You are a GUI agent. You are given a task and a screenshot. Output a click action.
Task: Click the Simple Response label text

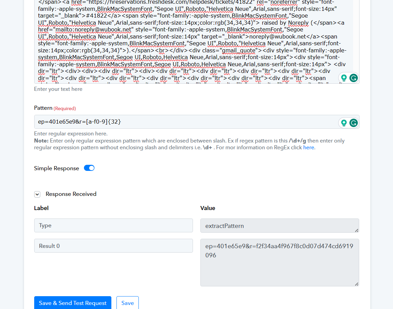(57, 168)
